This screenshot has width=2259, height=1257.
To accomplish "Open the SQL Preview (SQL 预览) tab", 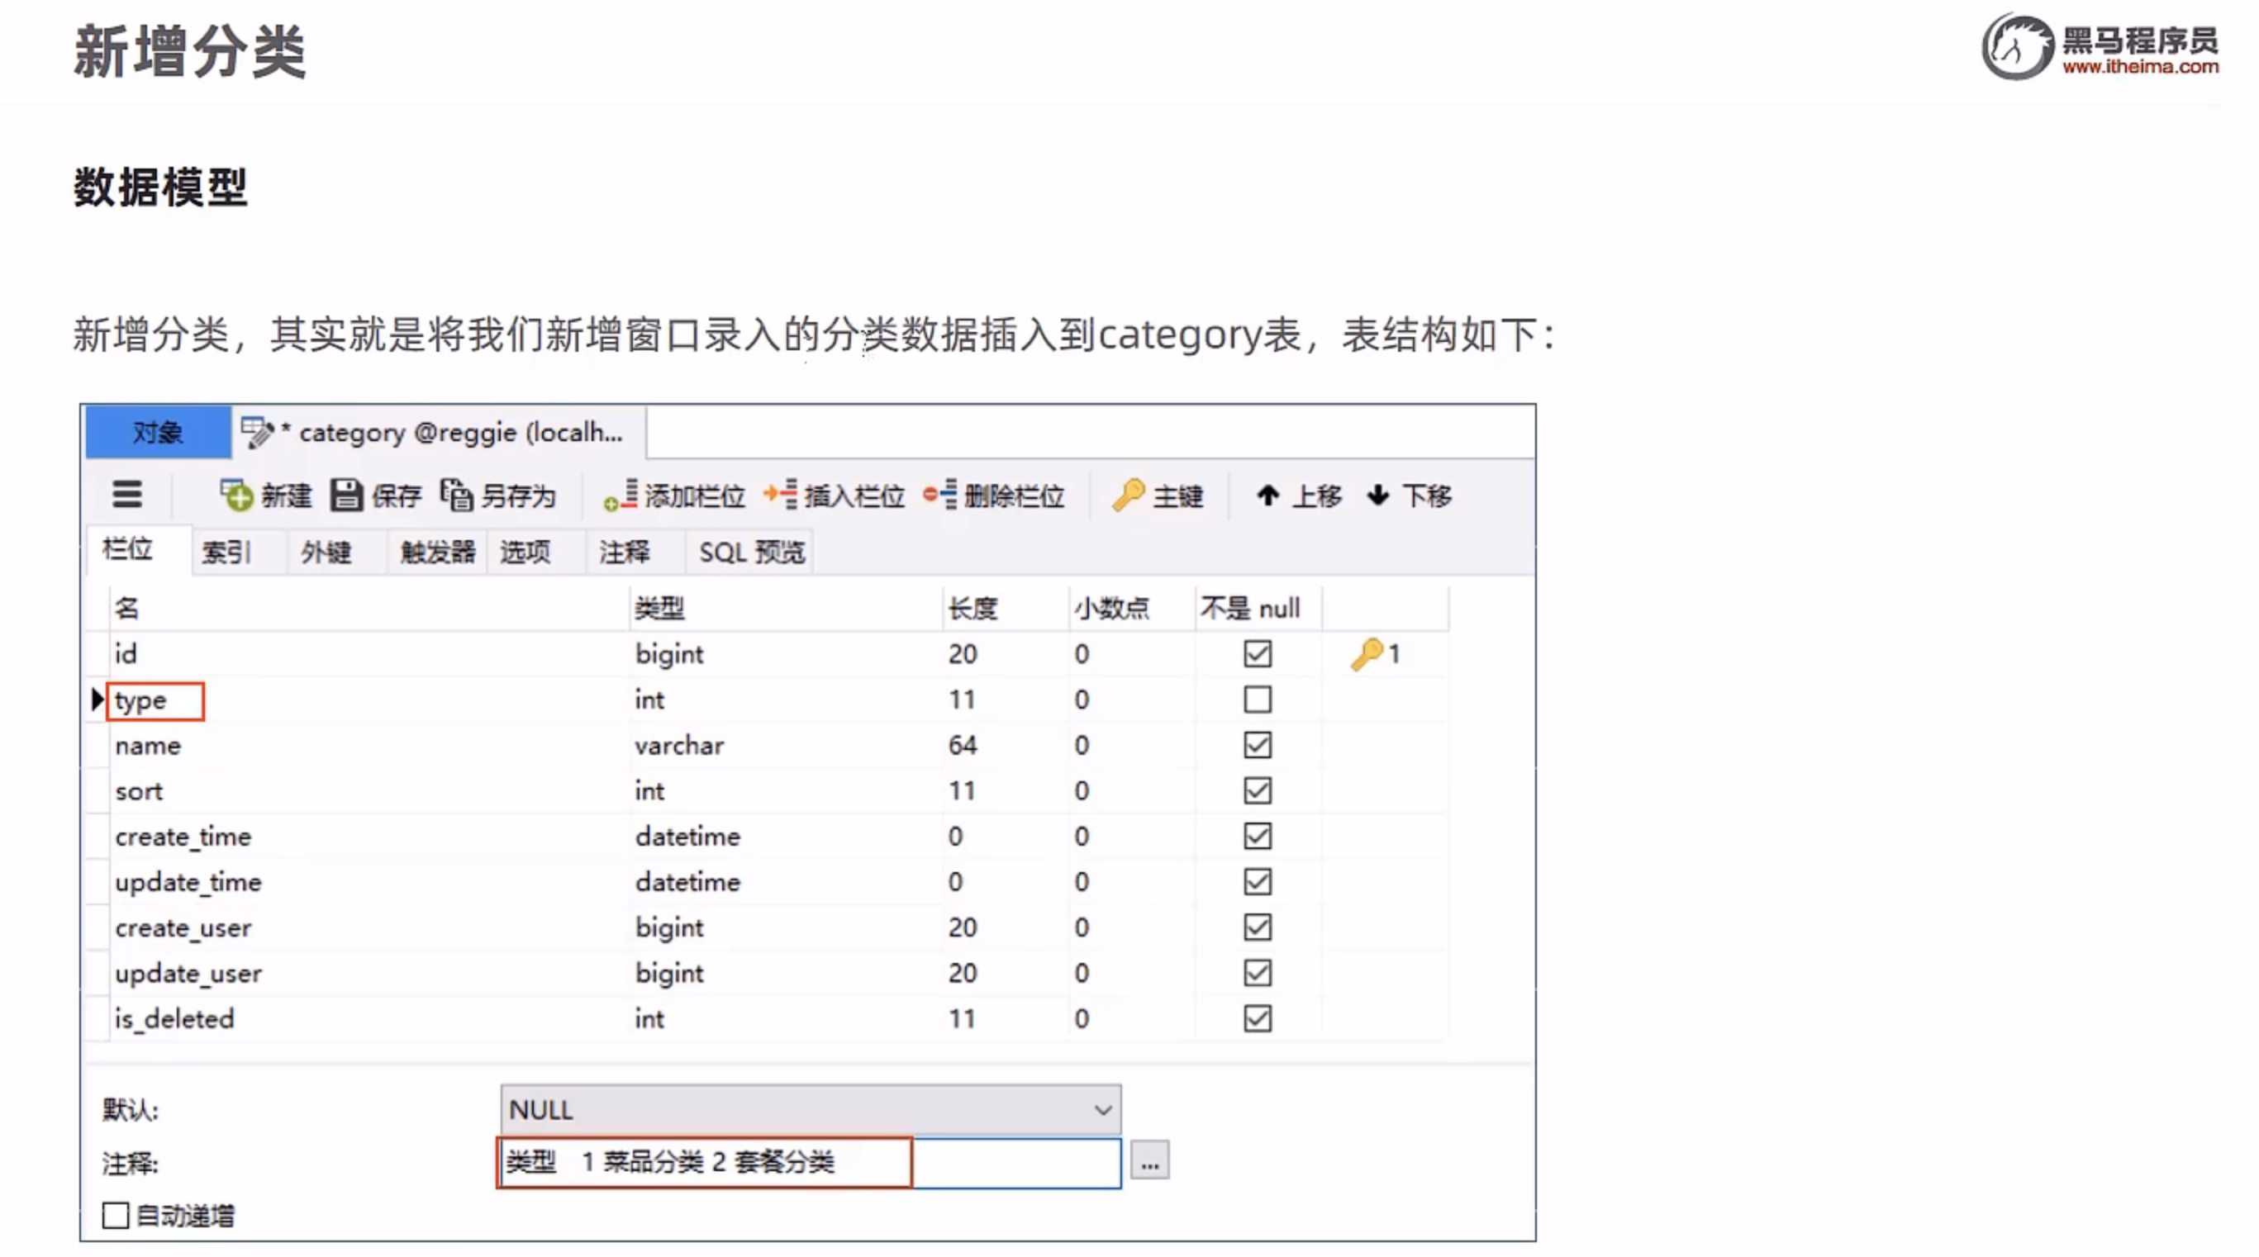I will pos(752,553).
